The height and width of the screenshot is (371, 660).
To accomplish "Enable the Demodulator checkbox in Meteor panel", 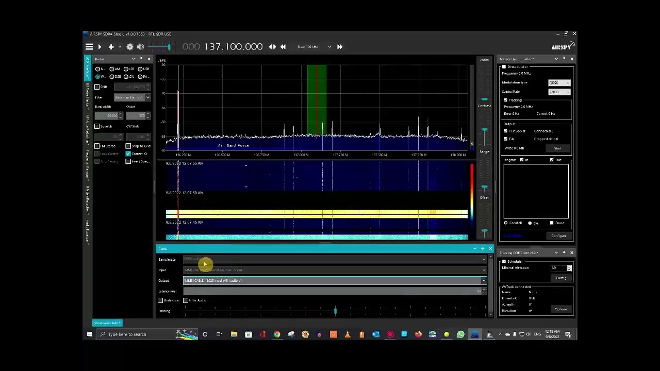I will click(504, 67).
